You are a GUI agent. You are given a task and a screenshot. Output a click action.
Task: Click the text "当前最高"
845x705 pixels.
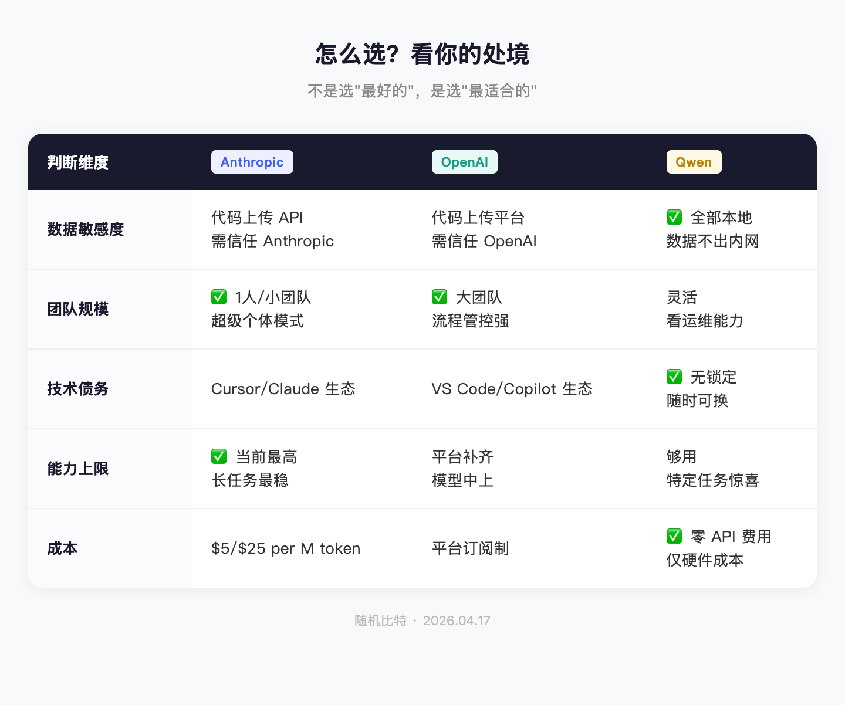[266, 457]
